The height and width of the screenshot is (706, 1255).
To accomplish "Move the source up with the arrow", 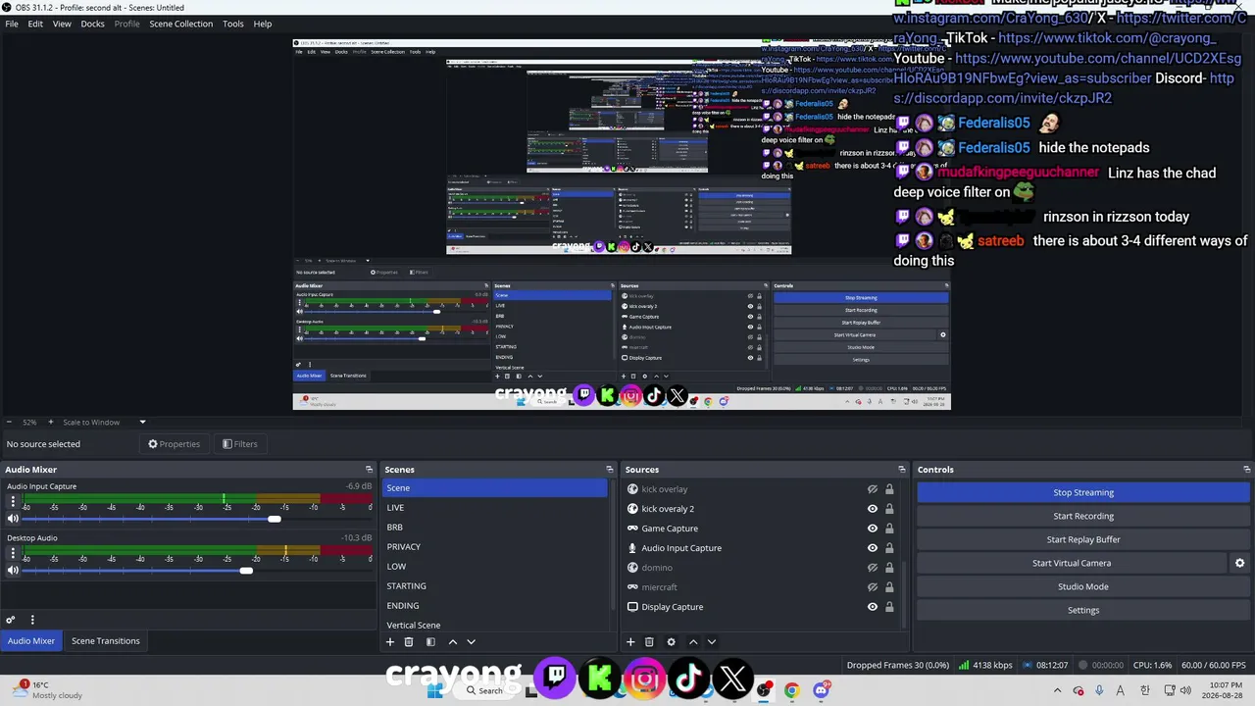I will click(693, 642).
